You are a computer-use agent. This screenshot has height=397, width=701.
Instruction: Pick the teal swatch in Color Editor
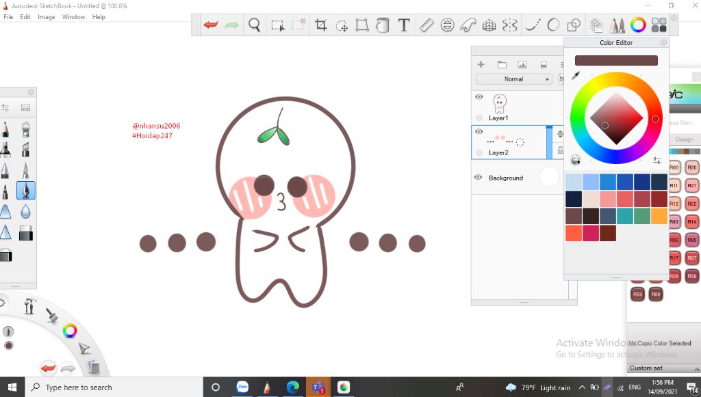tap(625, 216)
